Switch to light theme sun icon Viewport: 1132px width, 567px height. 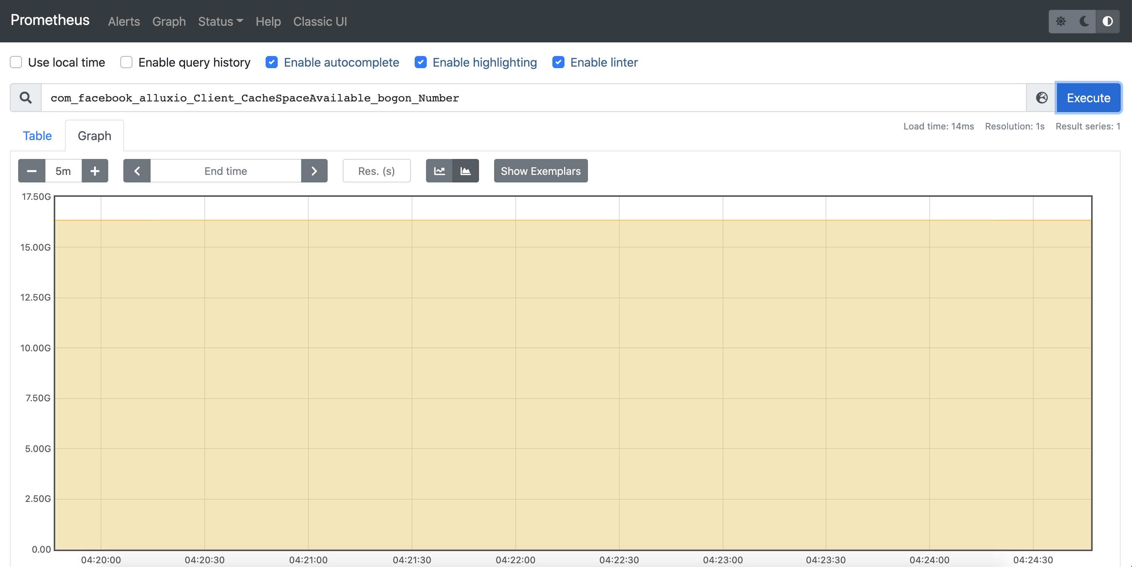(1061, 21)
